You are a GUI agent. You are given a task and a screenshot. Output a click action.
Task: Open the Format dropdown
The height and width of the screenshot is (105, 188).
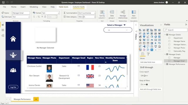50,13
